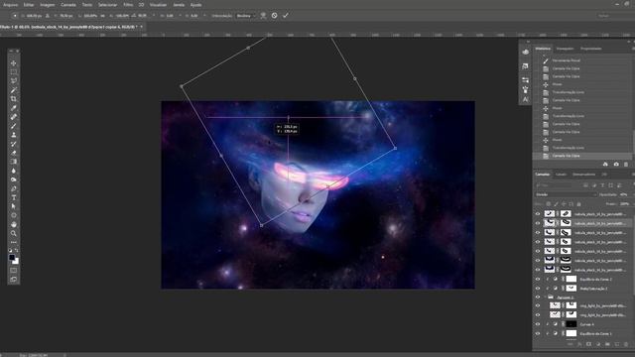635x357 pixels.
Task: Open the interpolation dropdown in options bar
Action: 245,16
